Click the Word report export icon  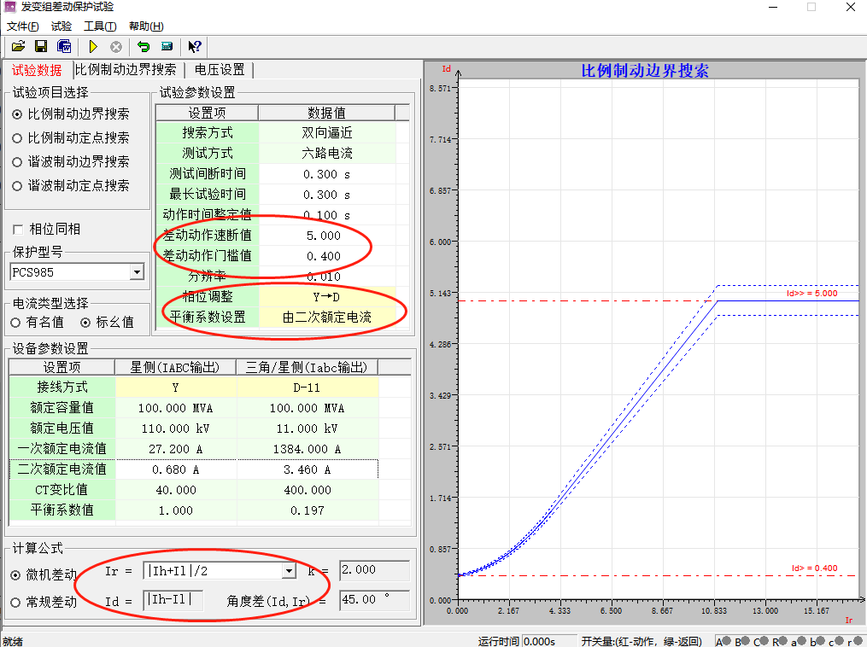(64, 46)
